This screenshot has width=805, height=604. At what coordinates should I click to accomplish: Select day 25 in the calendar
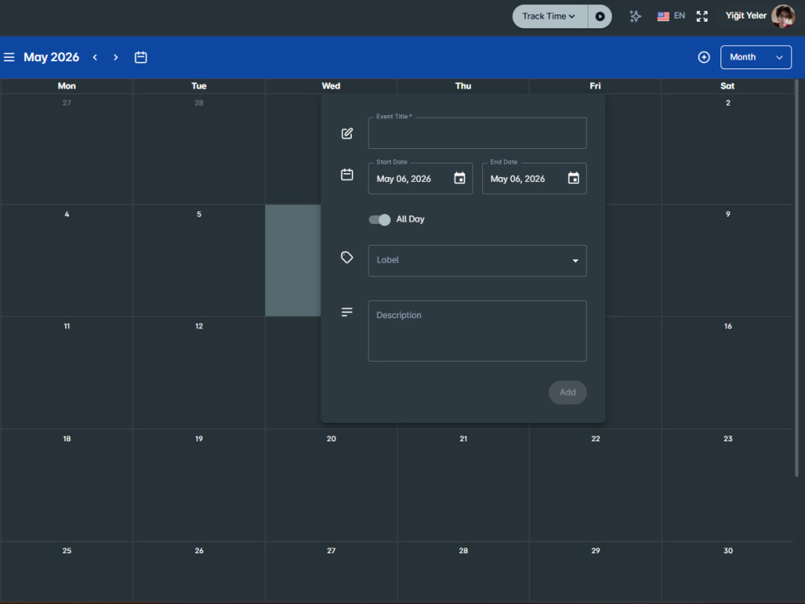point(67,551)
